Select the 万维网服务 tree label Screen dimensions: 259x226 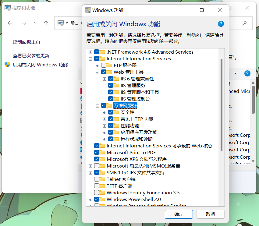[x=125, y=105]
